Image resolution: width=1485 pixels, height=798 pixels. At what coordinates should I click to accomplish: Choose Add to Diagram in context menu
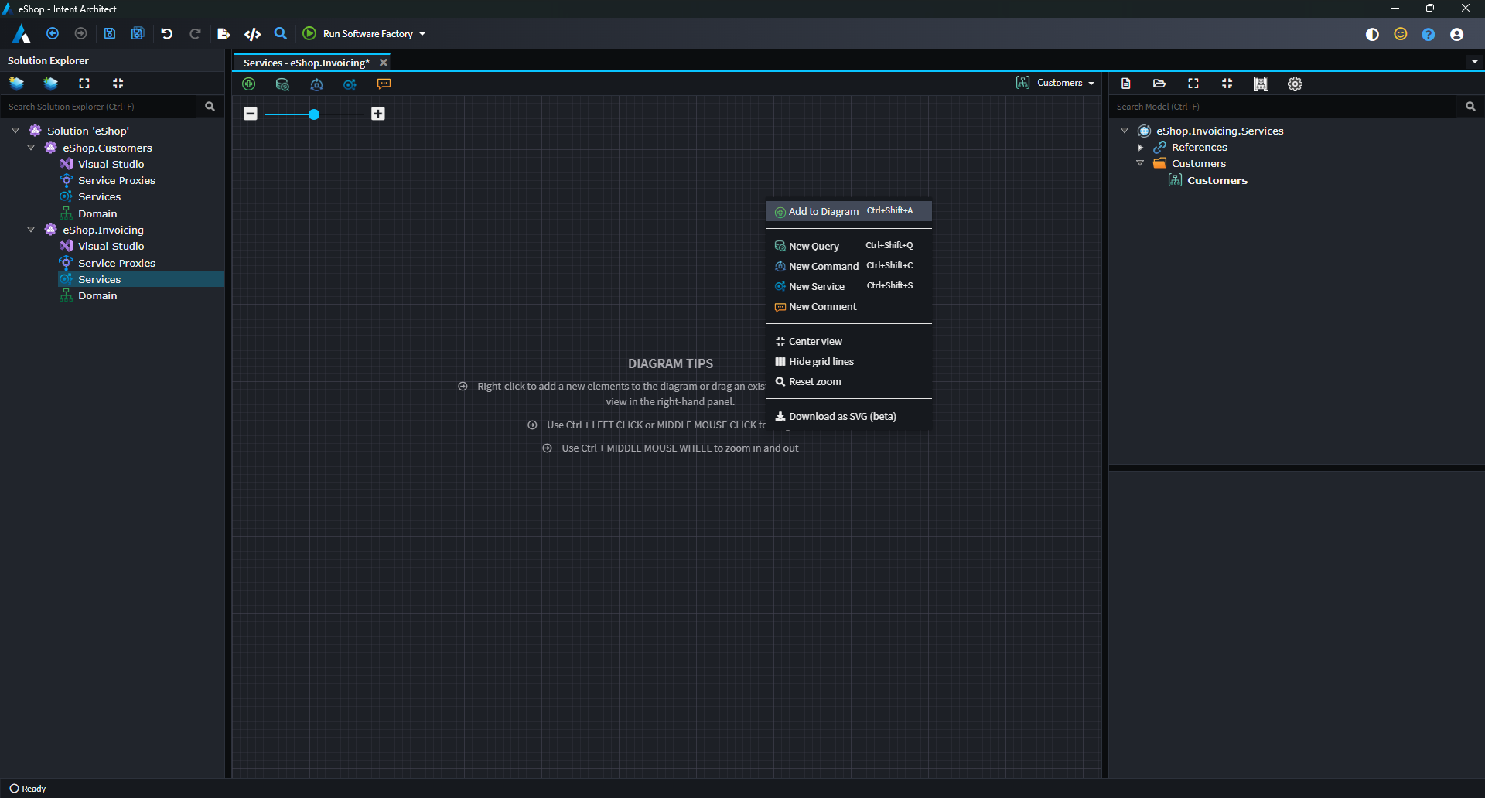(848, 211)
